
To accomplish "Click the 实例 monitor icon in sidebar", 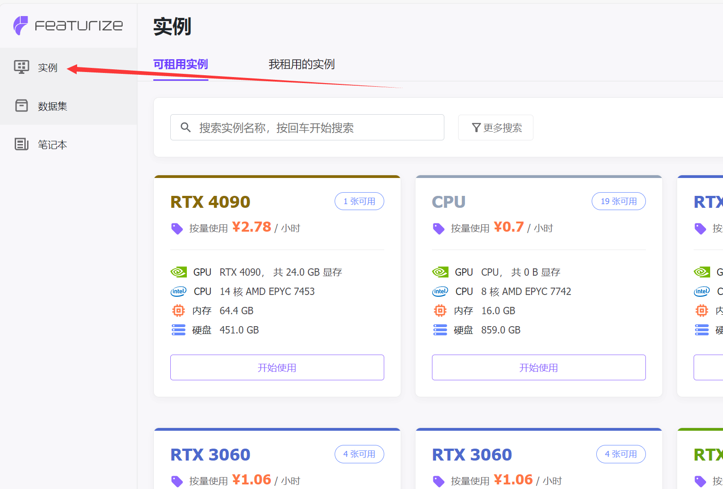I will [22, 67].
